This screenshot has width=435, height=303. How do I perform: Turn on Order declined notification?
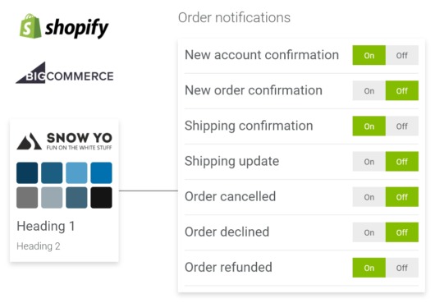(x=369, y=232)
